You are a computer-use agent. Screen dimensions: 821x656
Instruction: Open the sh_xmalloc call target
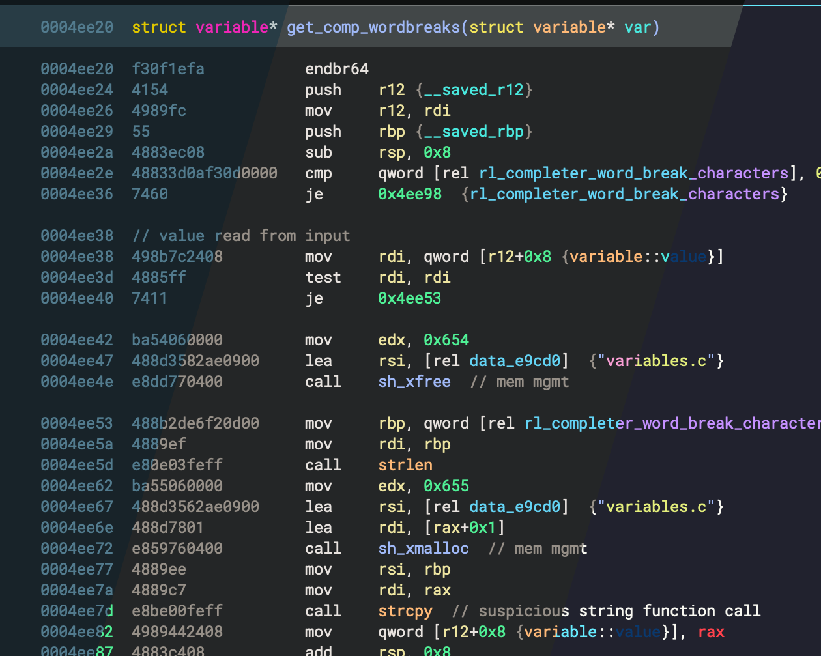click(424, 549)
